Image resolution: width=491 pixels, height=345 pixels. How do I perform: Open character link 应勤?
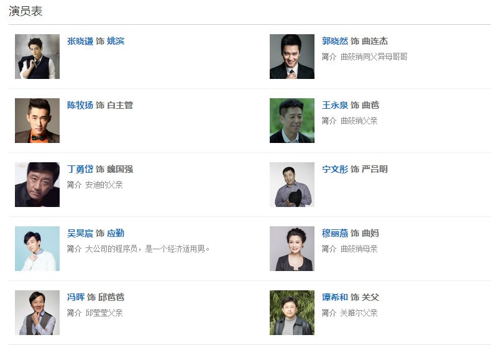tap(116, 233)
